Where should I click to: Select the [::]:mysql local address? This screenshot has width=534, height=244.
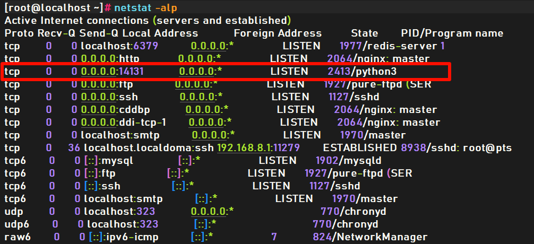109,161
